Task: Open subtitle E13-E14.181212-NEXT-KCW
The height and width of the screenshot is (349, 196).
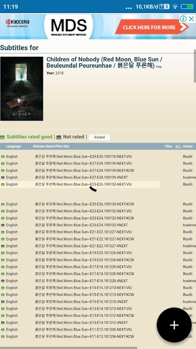Action: [x=84, y=315]
